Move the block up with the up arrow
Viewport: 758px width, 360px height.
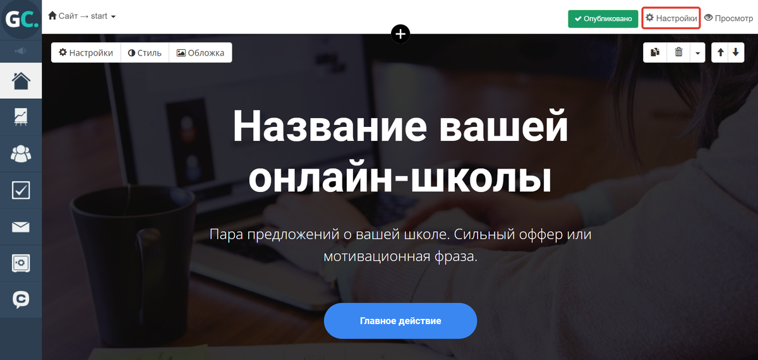pos(721,52)
